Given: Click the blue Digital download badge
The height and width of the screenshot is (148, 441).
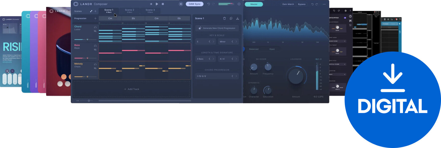Looking at the screenshot, I should [x=393, y=100].
